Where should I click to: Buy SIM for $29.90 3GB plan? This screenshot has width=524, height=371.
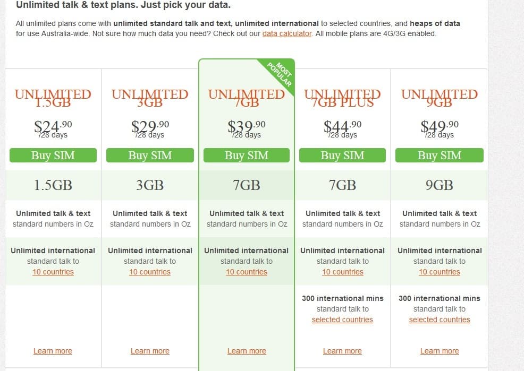tap(150, 156)
